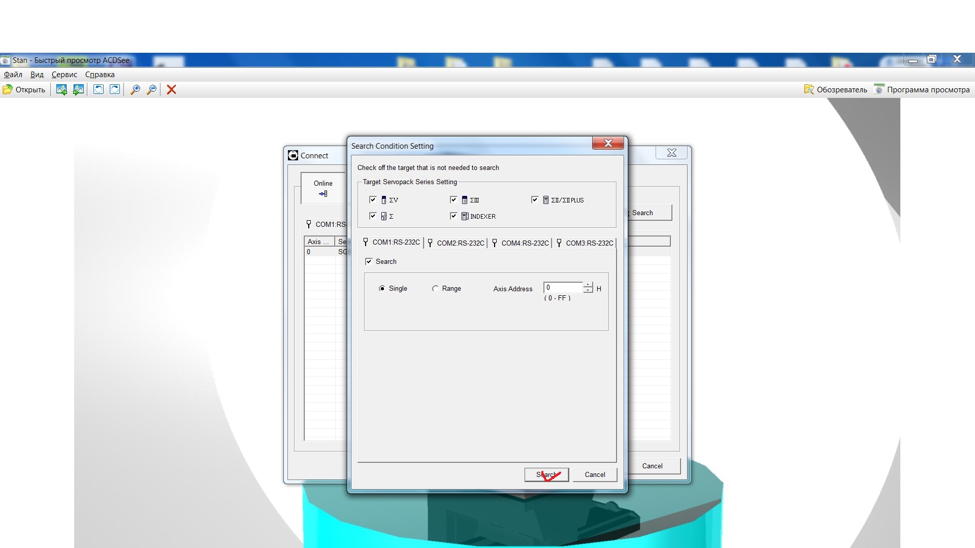Zoom in with the magnifier plus icon
Screen dimensions: 975x548
click(x=135, y=90)
